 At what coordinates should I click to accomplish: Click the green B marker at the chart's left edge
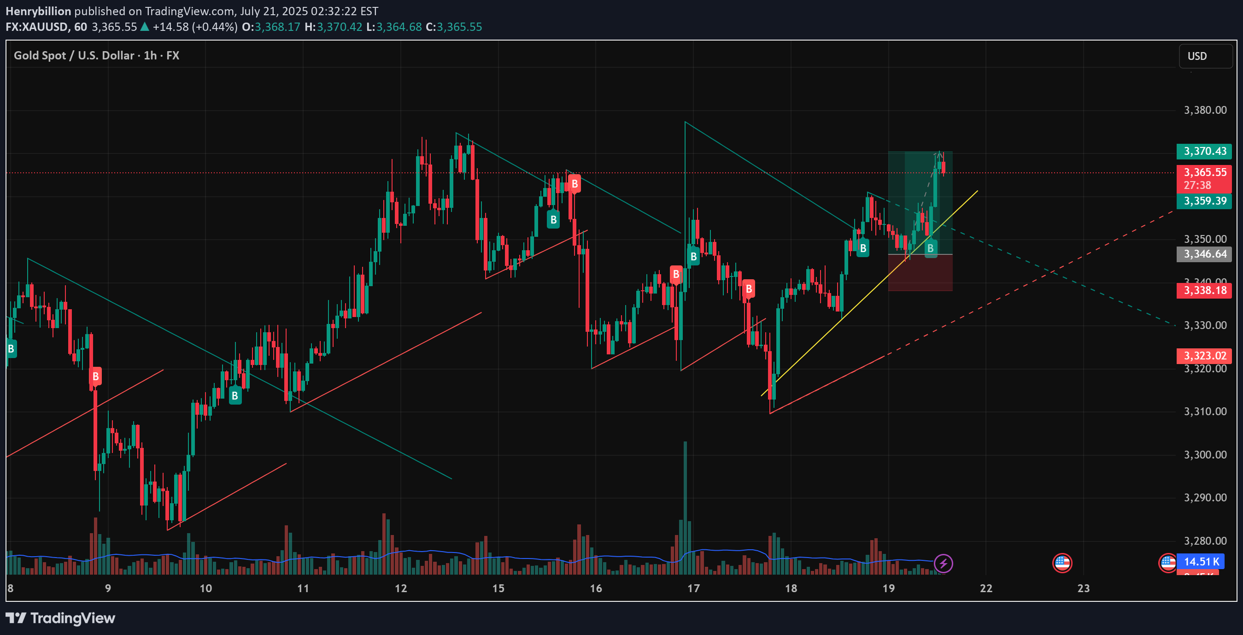tap(11, 348)
